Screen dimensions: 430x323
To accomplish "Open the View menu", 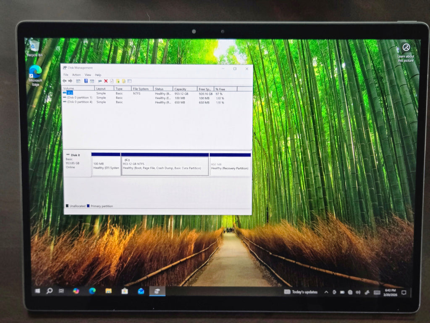I will click(x=88, y=75).
